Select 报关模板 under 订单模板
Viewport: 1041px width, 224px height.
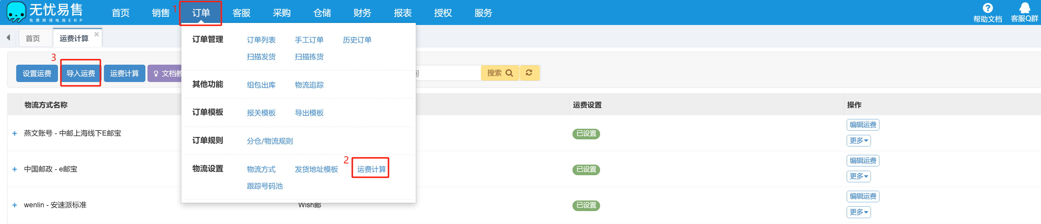pos(261,113)
